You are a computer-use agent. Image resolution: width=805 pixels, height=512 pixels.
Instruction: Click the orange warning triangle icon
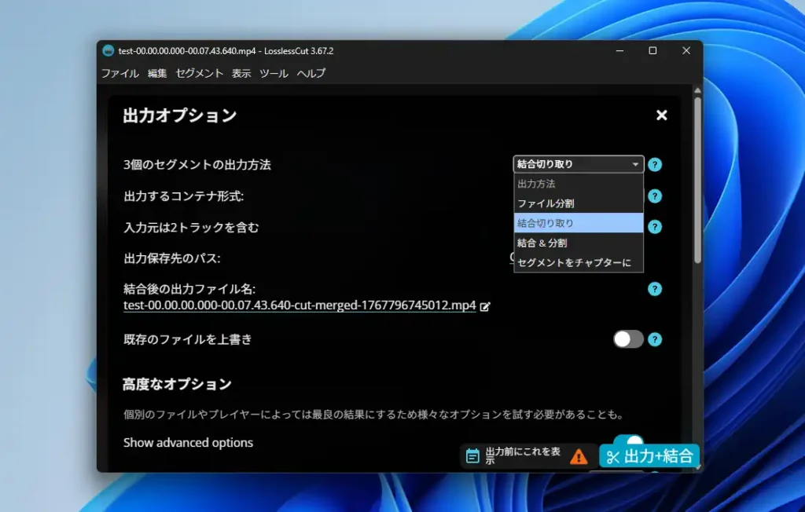(x=579, y=456)
